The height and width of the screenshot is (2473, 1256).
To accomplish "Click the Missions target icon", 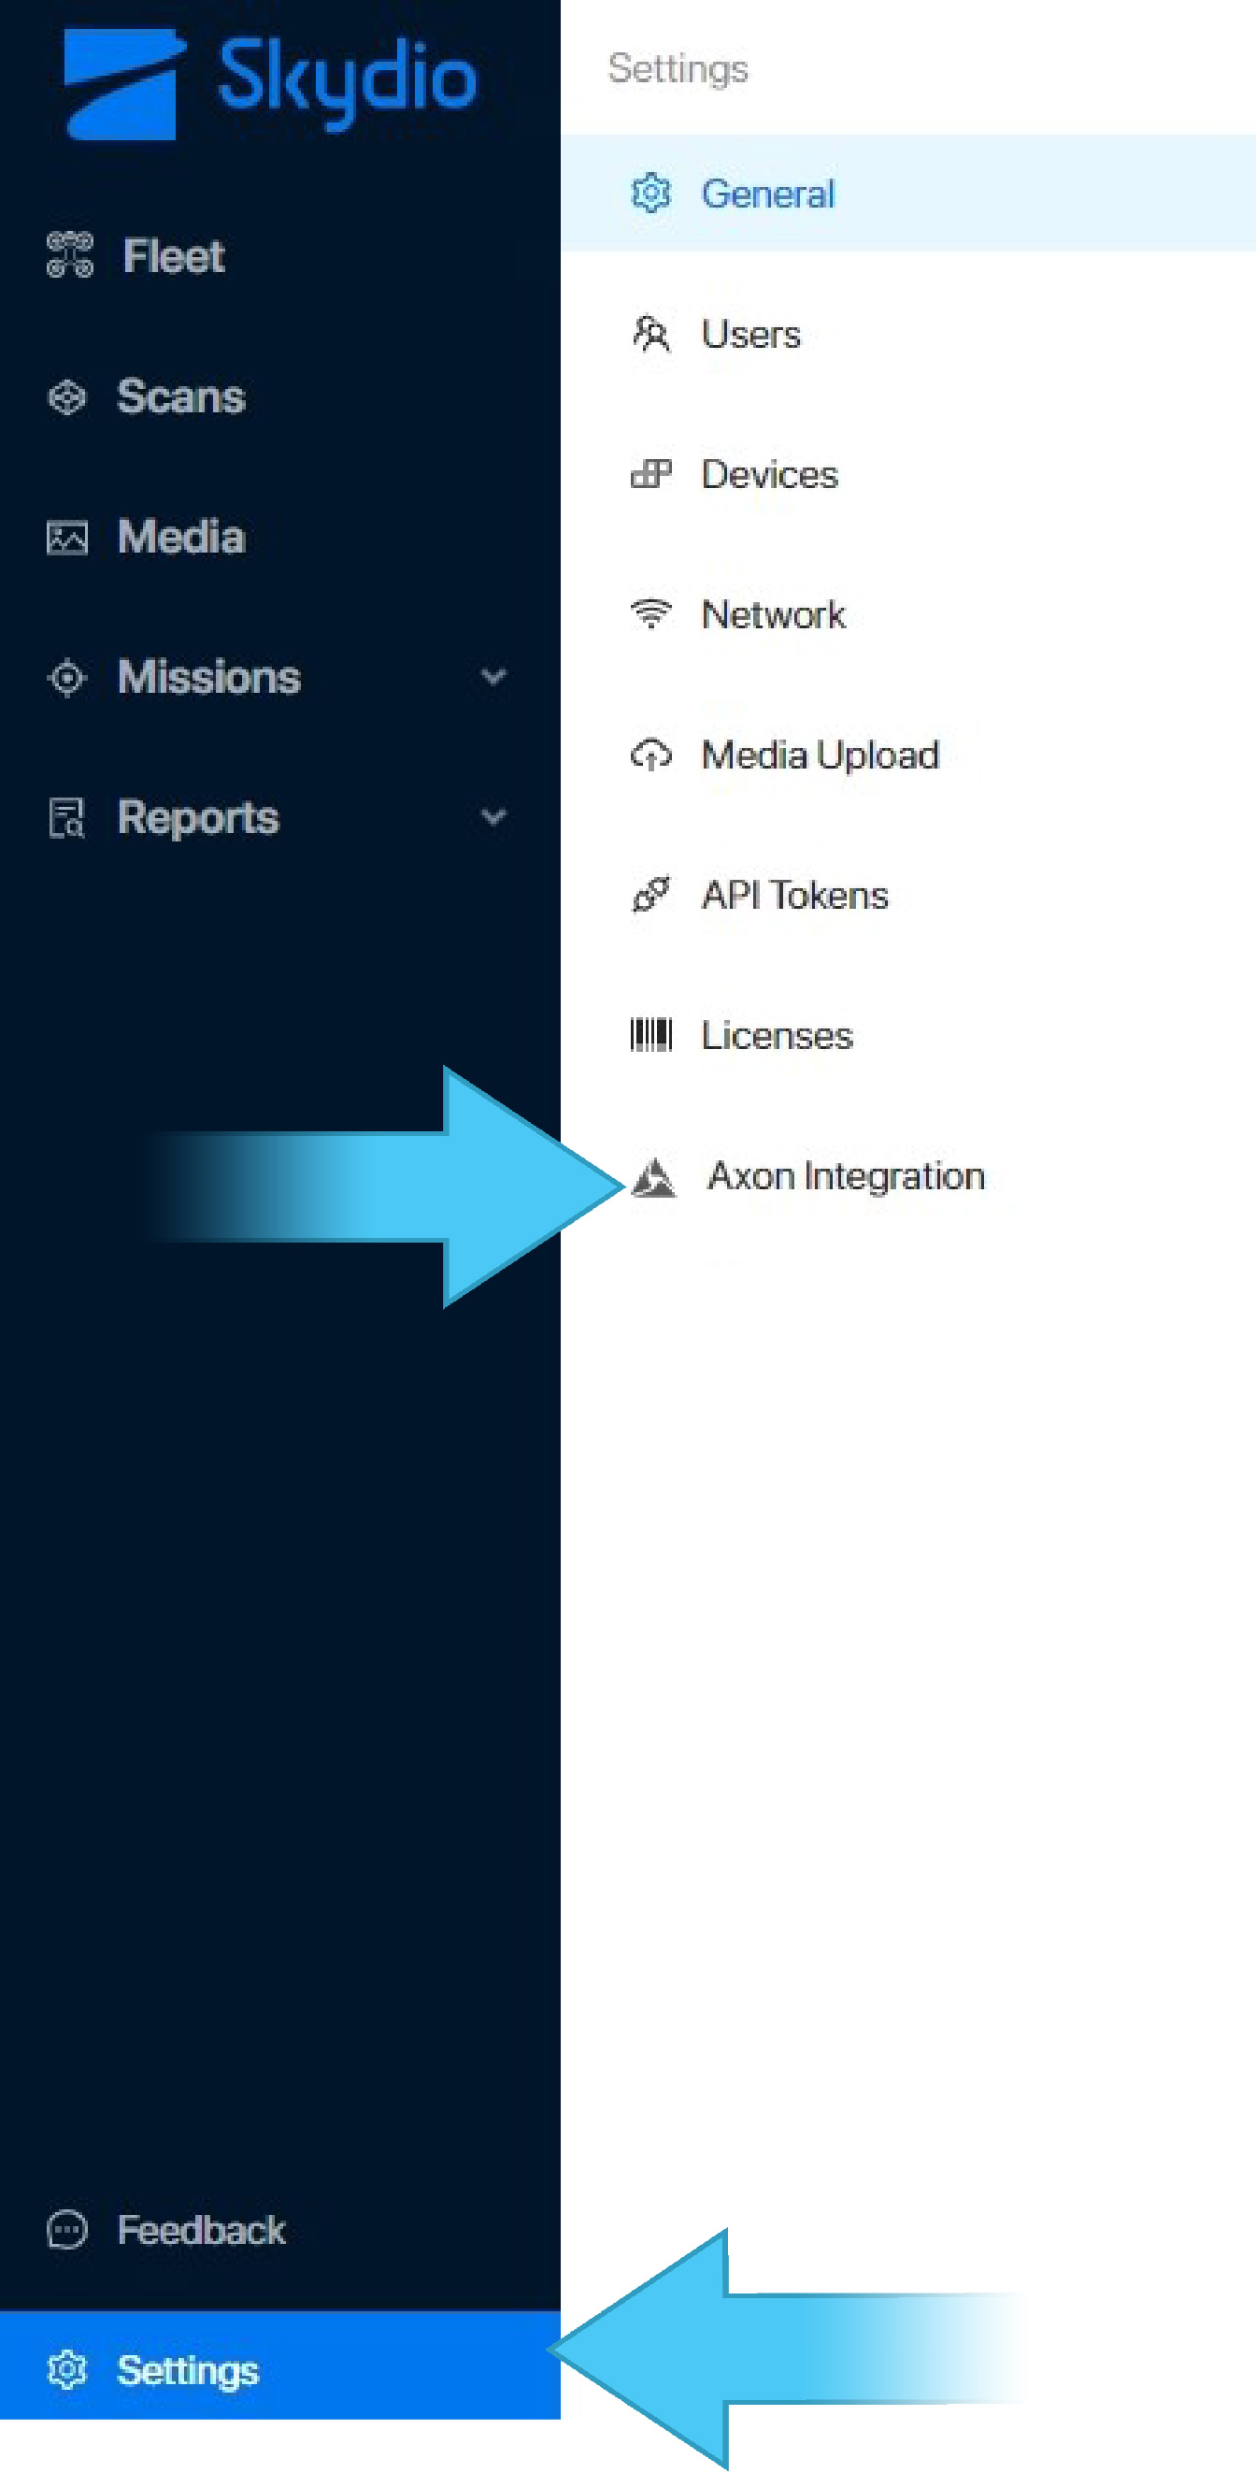I will coord(67,678).
